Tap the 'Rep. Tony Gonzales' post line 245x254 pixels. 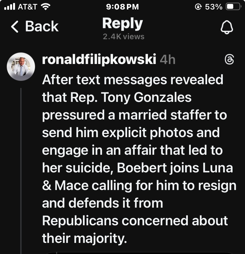coord(117,97)
